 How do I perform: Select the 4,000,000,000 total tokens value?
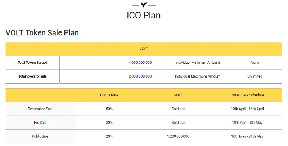pos(140,62)
